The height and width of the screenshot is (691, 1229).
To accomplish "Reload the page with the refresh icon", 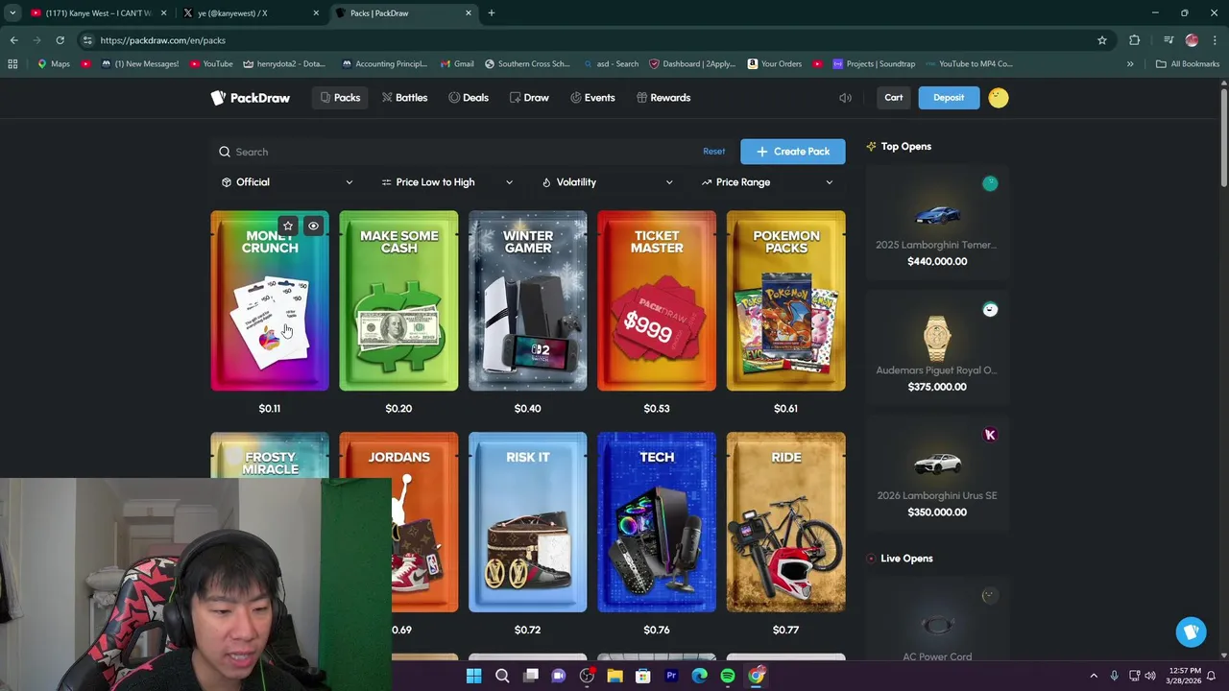I will [x=60, y=40].
